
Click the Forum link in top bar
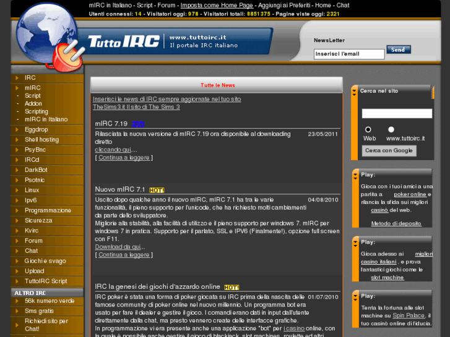point(166,5)
